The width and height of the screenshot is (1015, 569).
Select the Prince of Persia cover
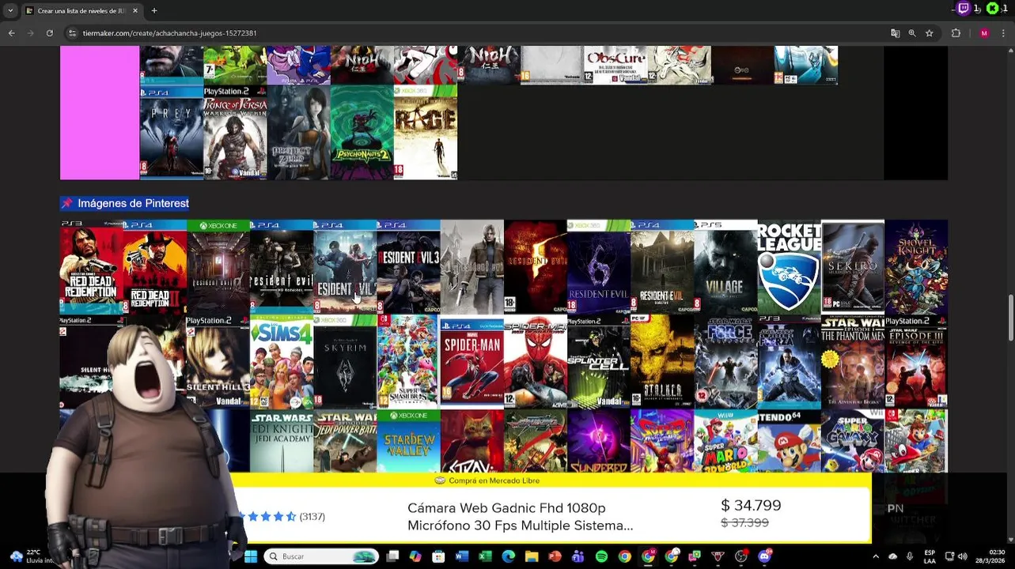(235, 132)
